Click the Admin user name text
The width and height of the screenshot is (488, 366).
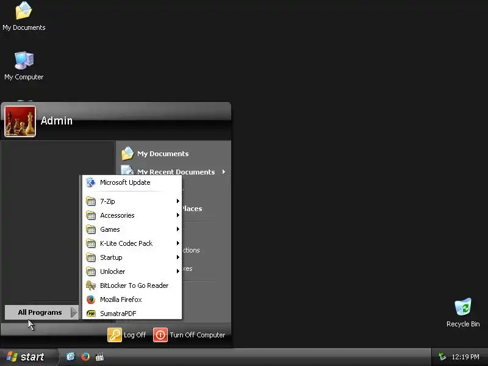point(57,121)
